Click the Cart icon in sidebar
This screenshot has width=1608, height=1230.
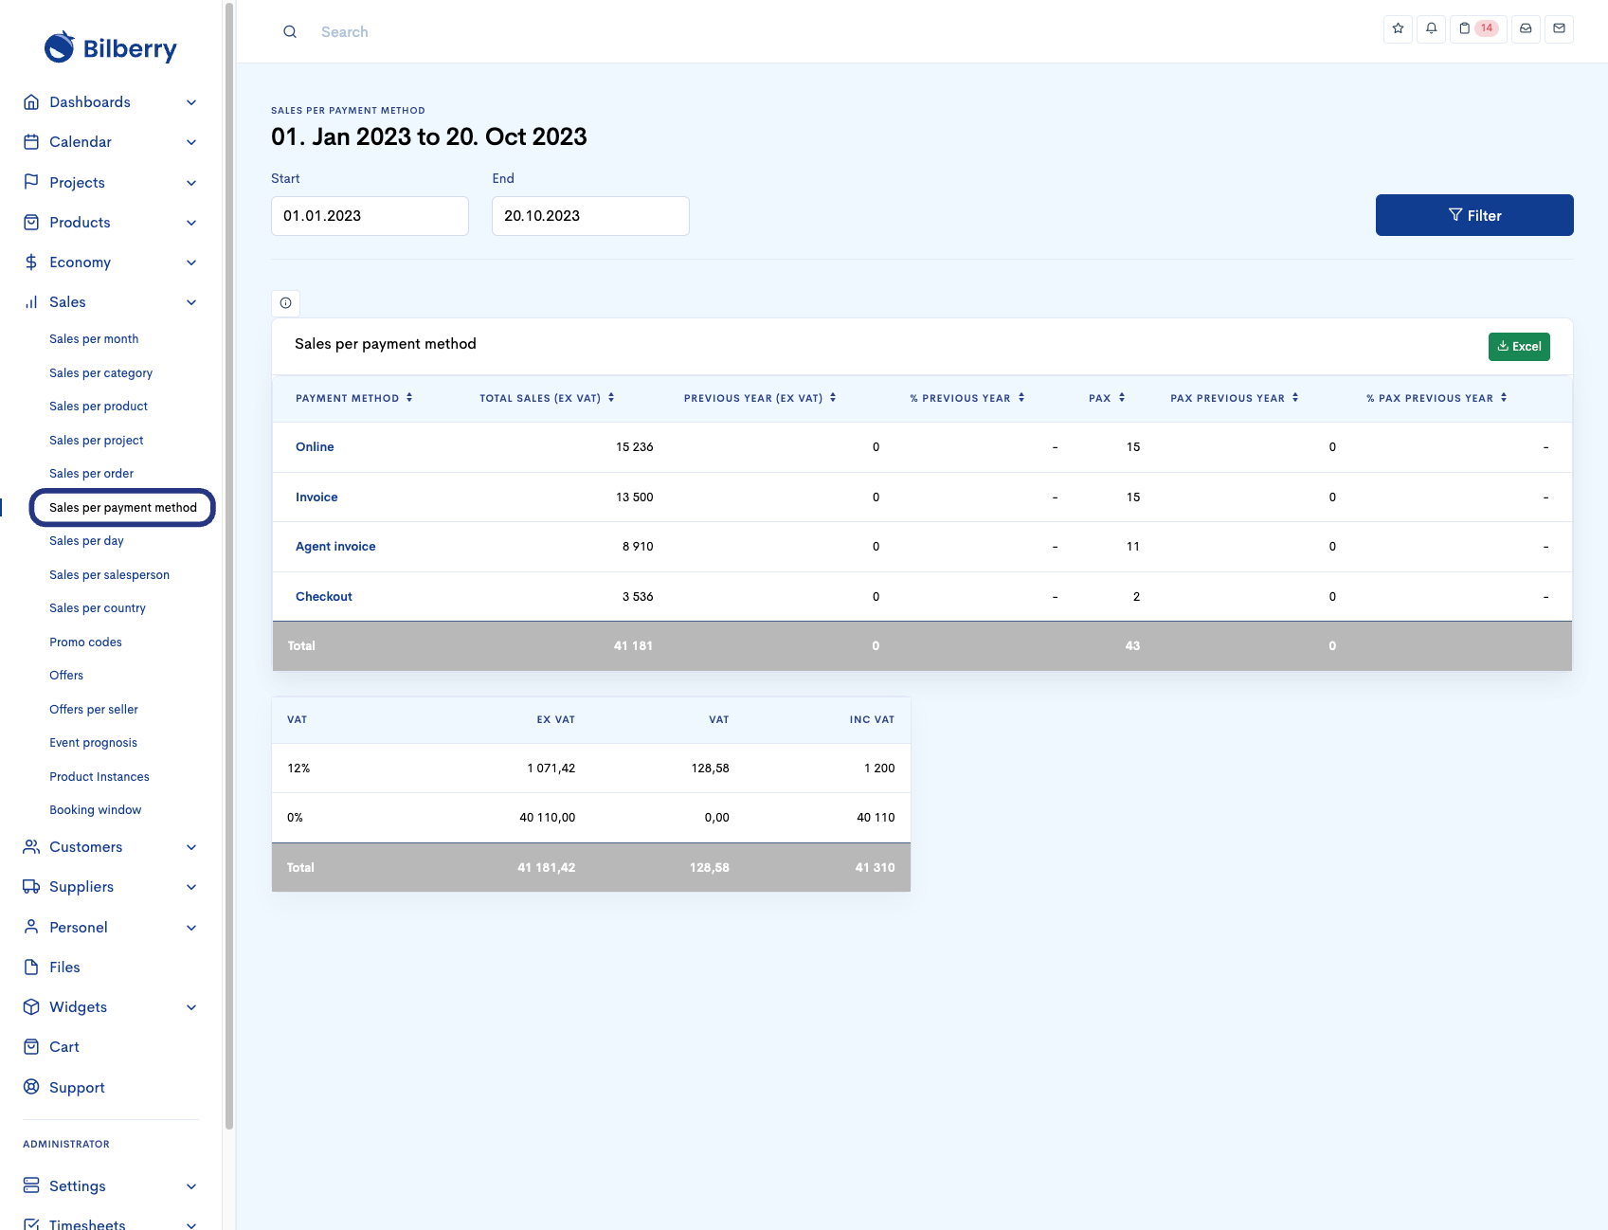(x=31, y=1047)
